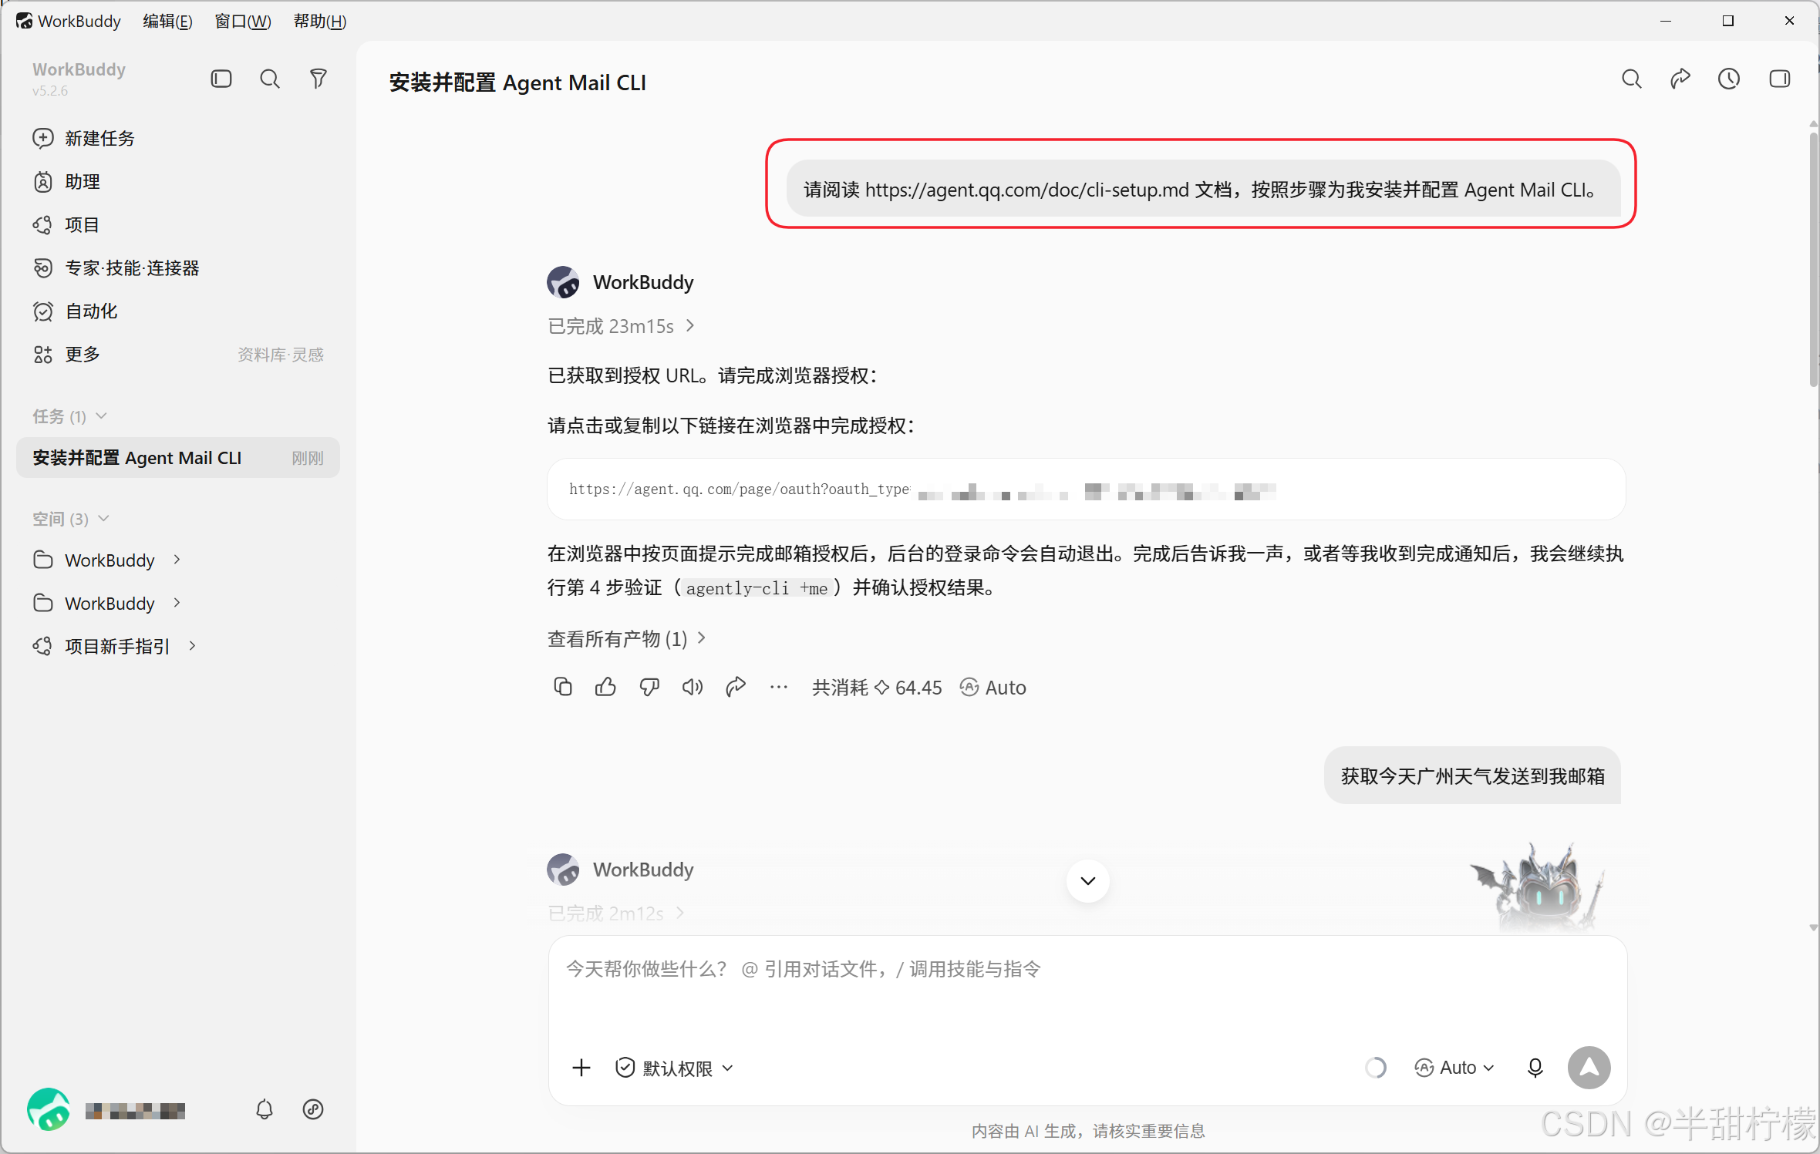This screenshot has width=1820, height=1154.
Task: Expand the 已完成 2m12s details
Action: 616,913
